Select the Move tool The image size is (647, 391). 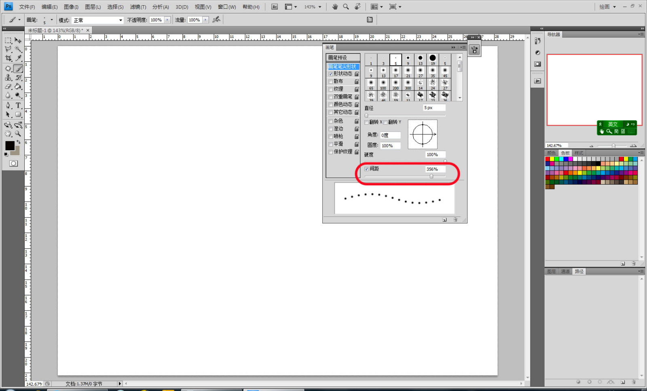click(x=18, y=40)
